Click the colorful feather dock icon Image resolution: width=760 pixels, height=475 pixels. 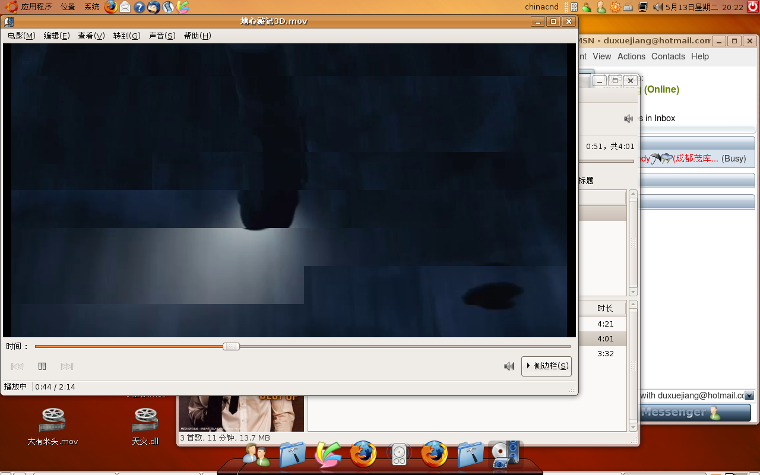[x=328, y=455]
